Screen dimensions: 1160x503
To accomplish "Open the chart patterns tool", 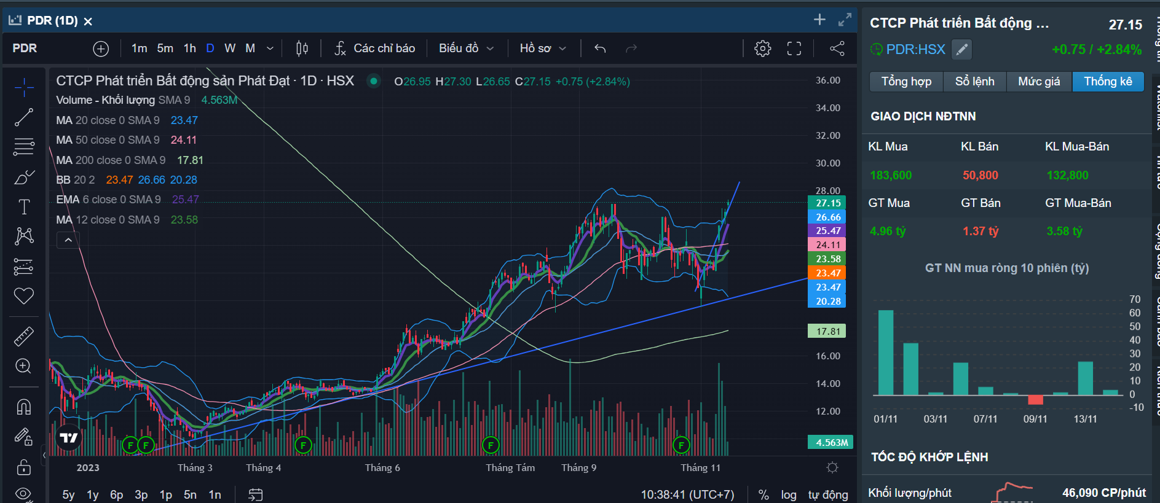I will [24, 236].
